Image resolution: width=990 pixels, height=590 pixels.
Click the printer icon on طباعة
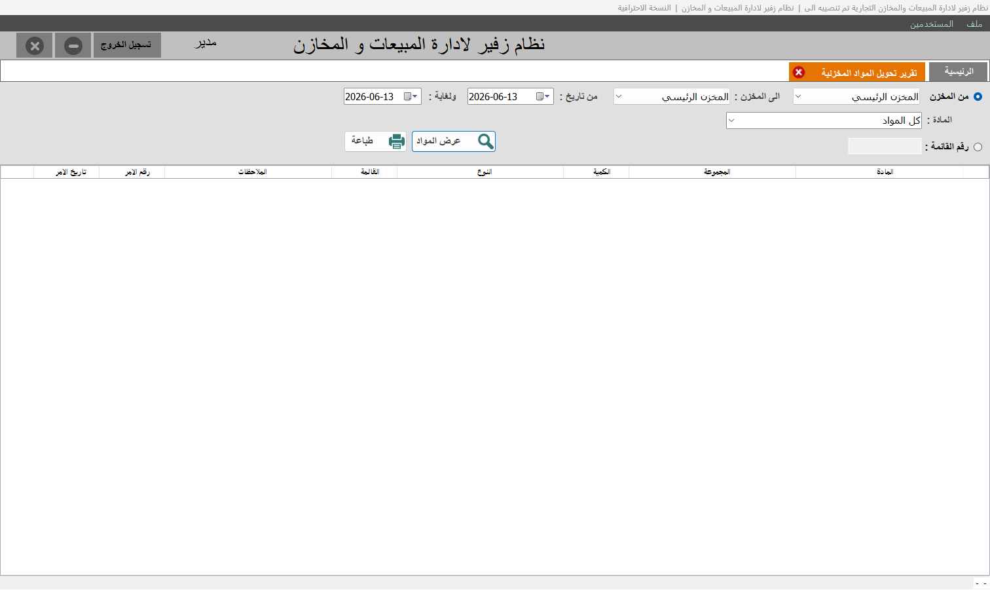[397, 141]
